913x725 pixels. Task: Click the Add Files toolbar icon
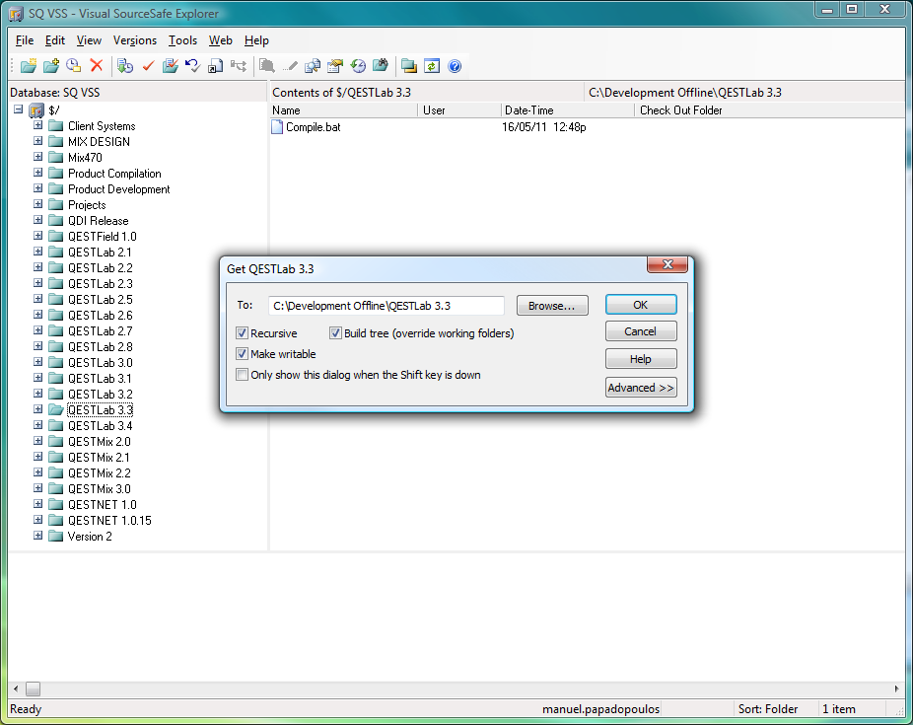pos(51,66)
